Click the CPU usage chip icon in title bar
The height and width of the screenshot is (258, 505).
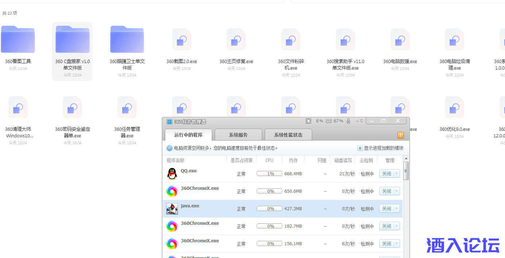(308, 121)
